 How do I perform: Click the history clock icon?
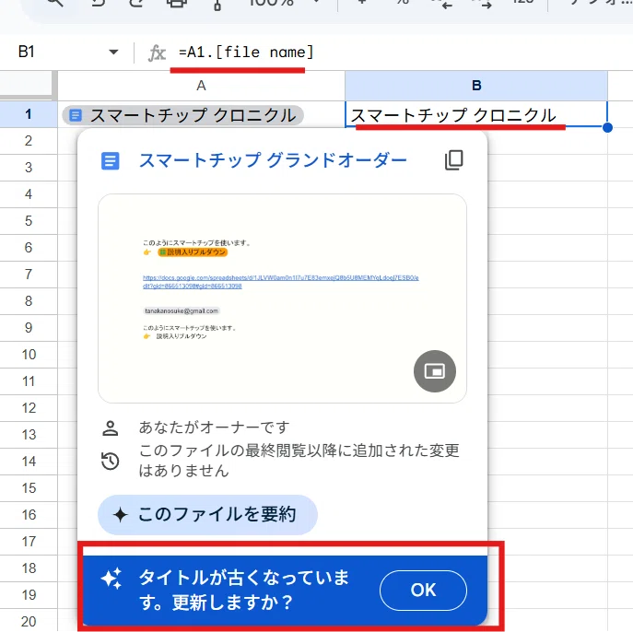111,462
